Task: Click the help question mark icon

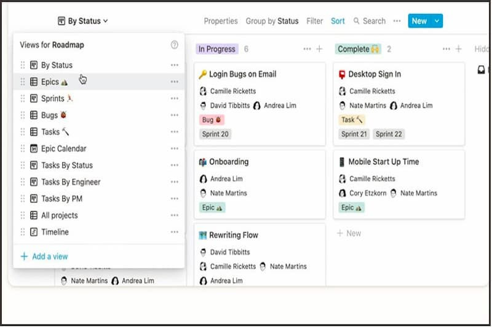Action: pos(175,45)
